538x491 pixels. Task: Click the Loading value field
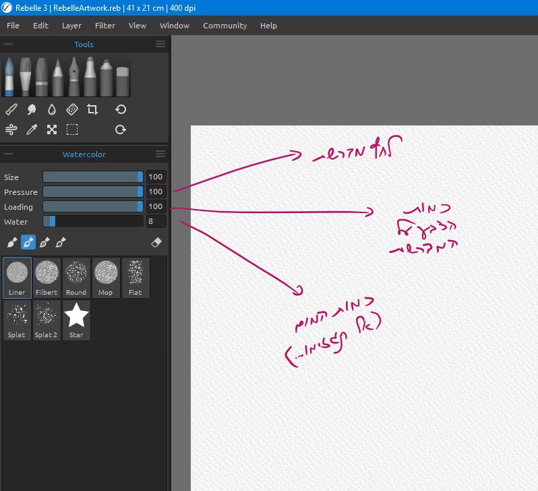tap(156, 206)
